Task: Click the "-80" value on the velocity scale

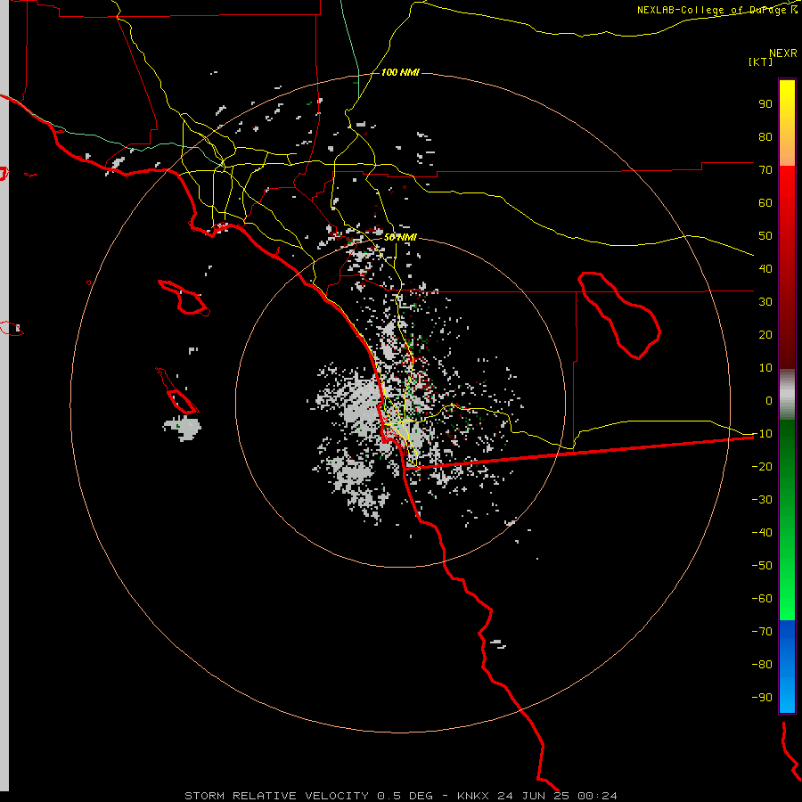Action: (762, 665)
